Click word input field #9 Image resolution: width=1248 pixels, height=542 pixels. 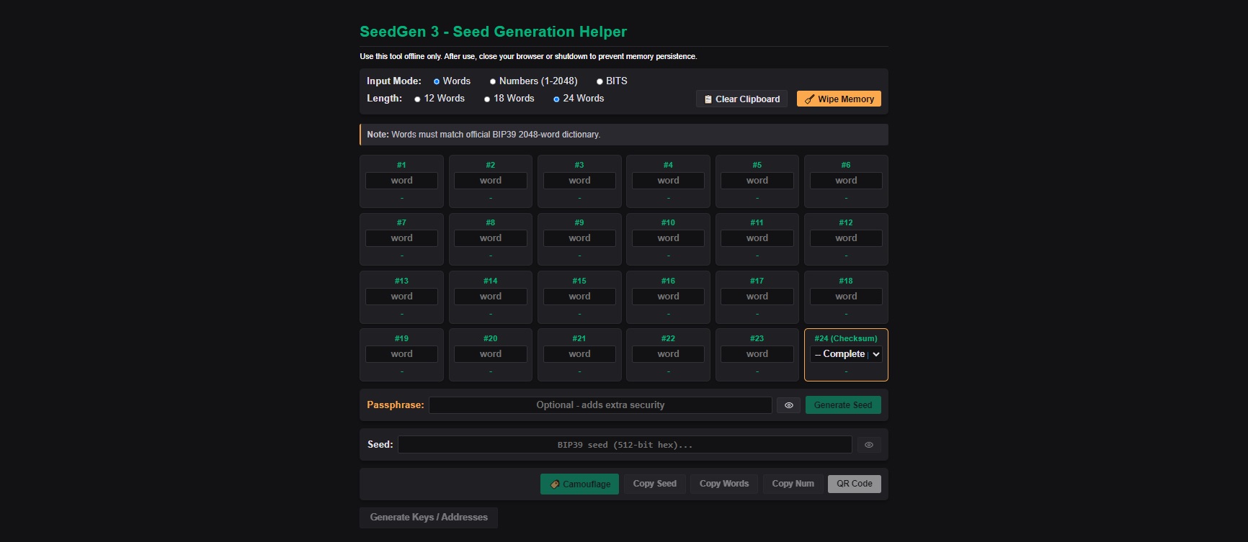pyautogui.click(x=579, y=238)
